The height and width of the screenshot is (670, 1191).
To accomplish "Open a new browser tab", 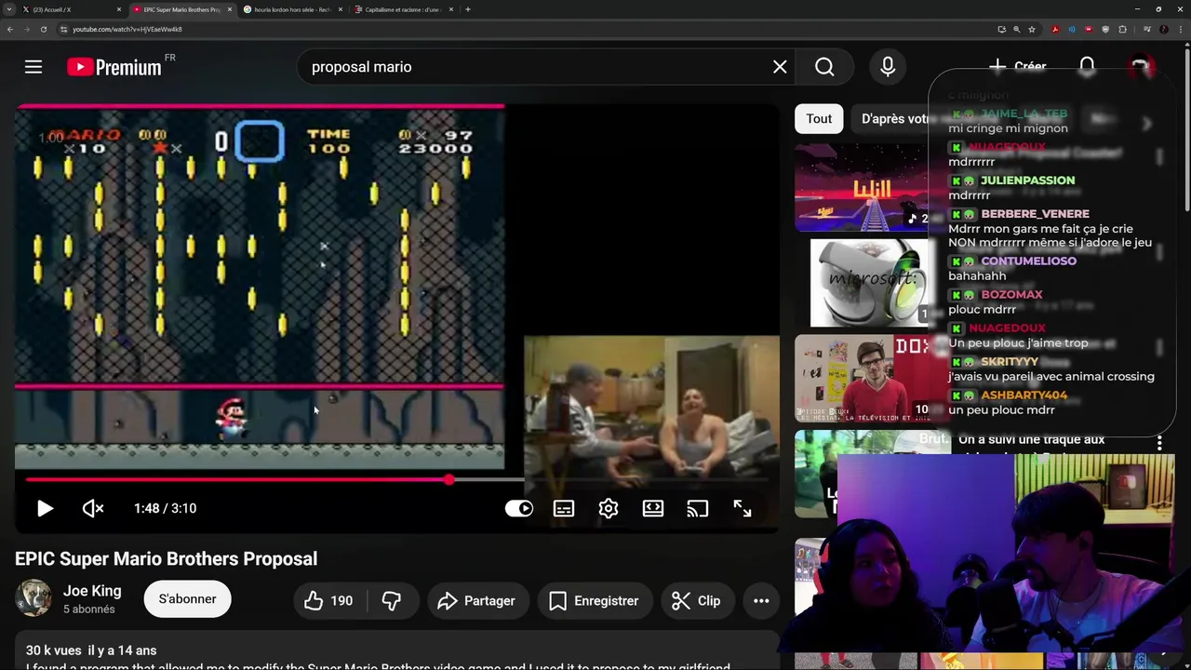I will [x=468, y=9].
